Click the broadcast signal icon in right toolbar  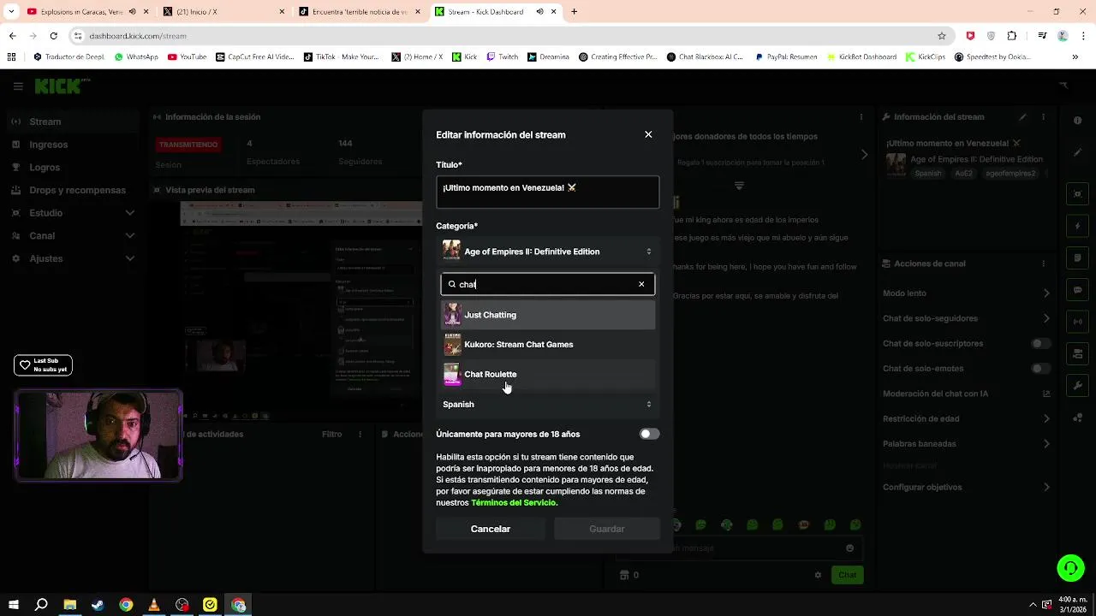[1078, 322]
